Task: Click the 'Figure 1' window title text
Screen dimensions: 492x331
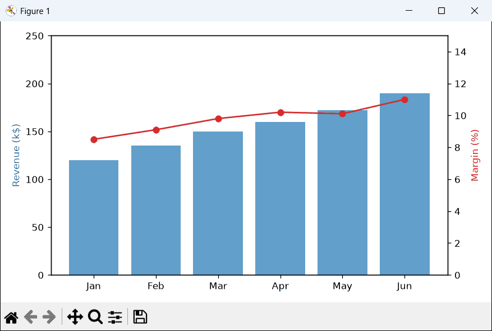Action: 35,11
